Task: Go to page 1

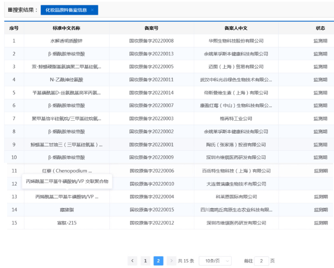Action: [x=145, y=261]
